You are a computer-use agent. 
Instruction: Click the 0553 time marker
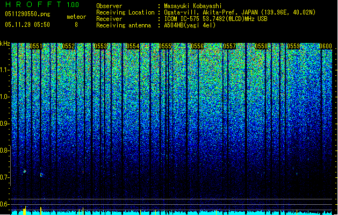[100, 46]
